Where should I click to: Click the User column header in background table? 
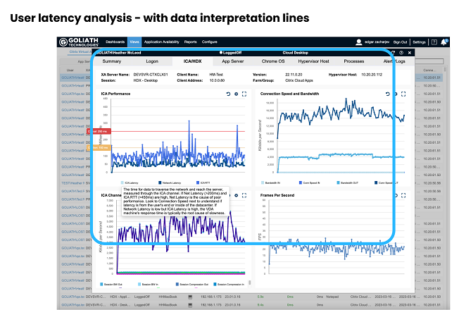click(x=70, y=70)
